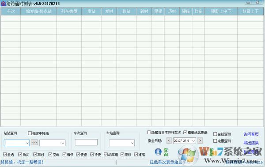The image size is (265, 167).
Task: Open destination station dropdown after swap button
Action: point(63,143)
